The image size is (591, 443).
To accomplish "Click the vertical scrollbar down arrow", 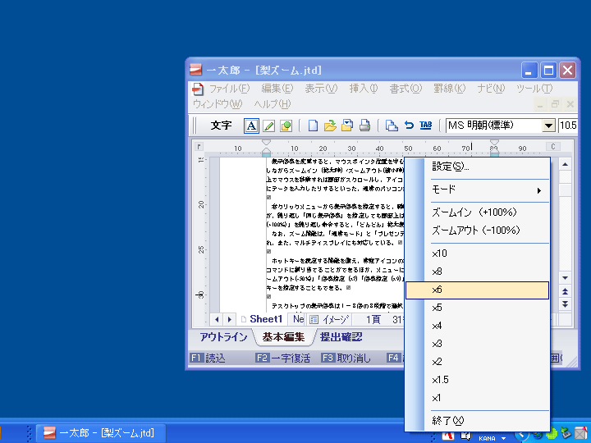I will [565, 278].
